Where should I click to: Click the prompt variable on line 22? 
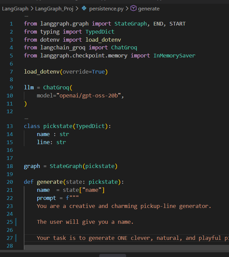46,198
